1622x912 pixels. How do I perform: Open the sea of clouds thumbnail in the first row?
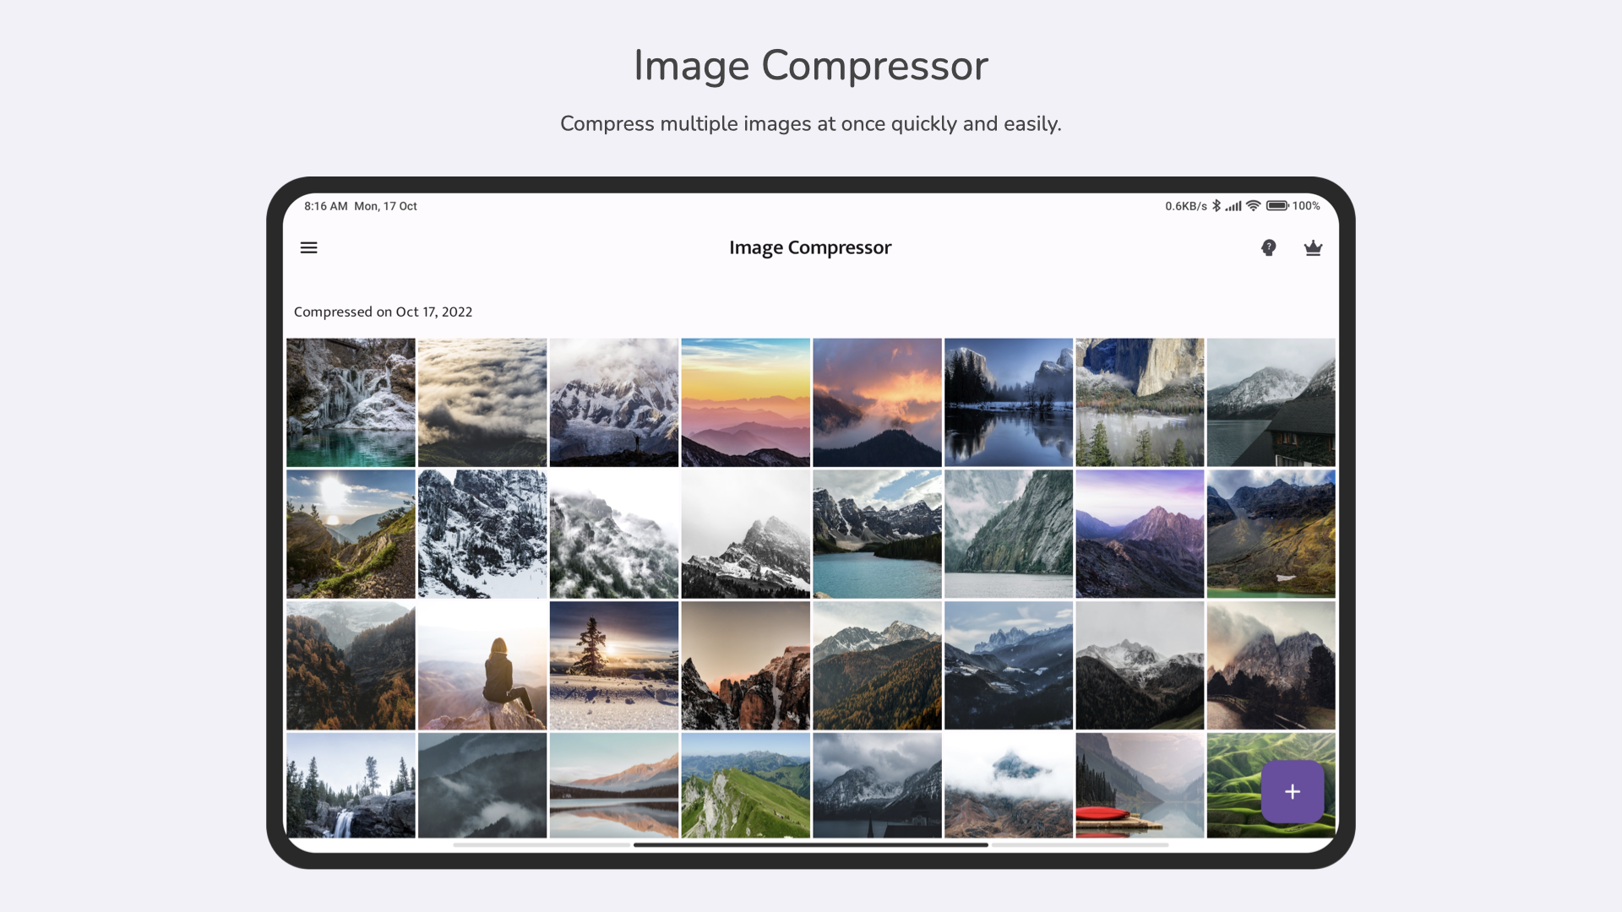tap(482, 402)
